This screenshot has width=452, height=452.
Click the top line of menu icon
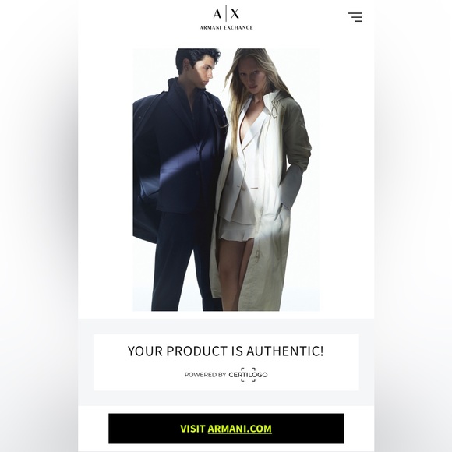355,13
